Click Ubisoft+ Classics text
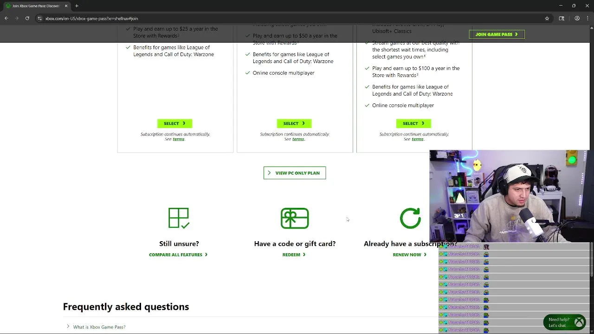Screen dimensions: 594x334 [392, 31]
